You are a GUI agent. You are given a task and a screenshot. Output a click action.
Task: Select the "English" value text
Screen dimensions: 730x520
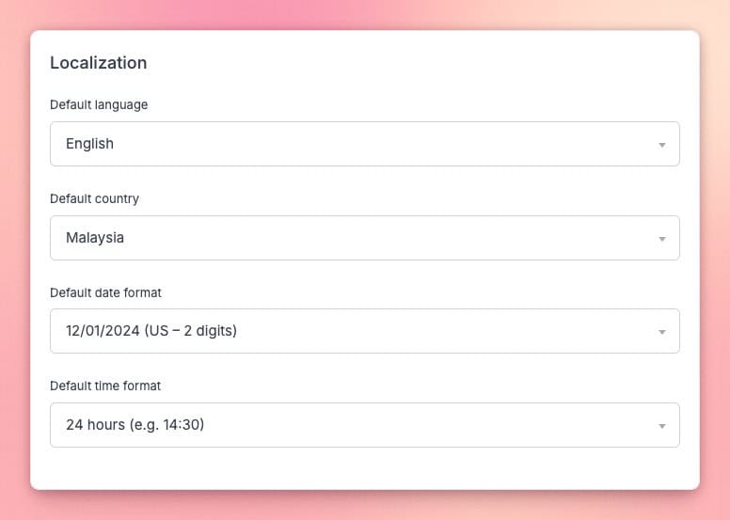[x=89, y=144]
